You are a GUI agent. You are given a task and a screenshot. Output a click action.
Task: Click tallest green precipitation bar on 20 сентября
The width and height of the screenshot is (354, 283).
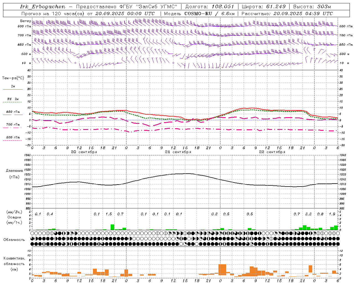tap(113, 227)
